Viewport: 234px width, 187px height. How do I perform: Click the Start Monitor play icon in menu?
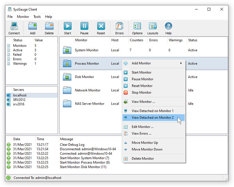126,73
